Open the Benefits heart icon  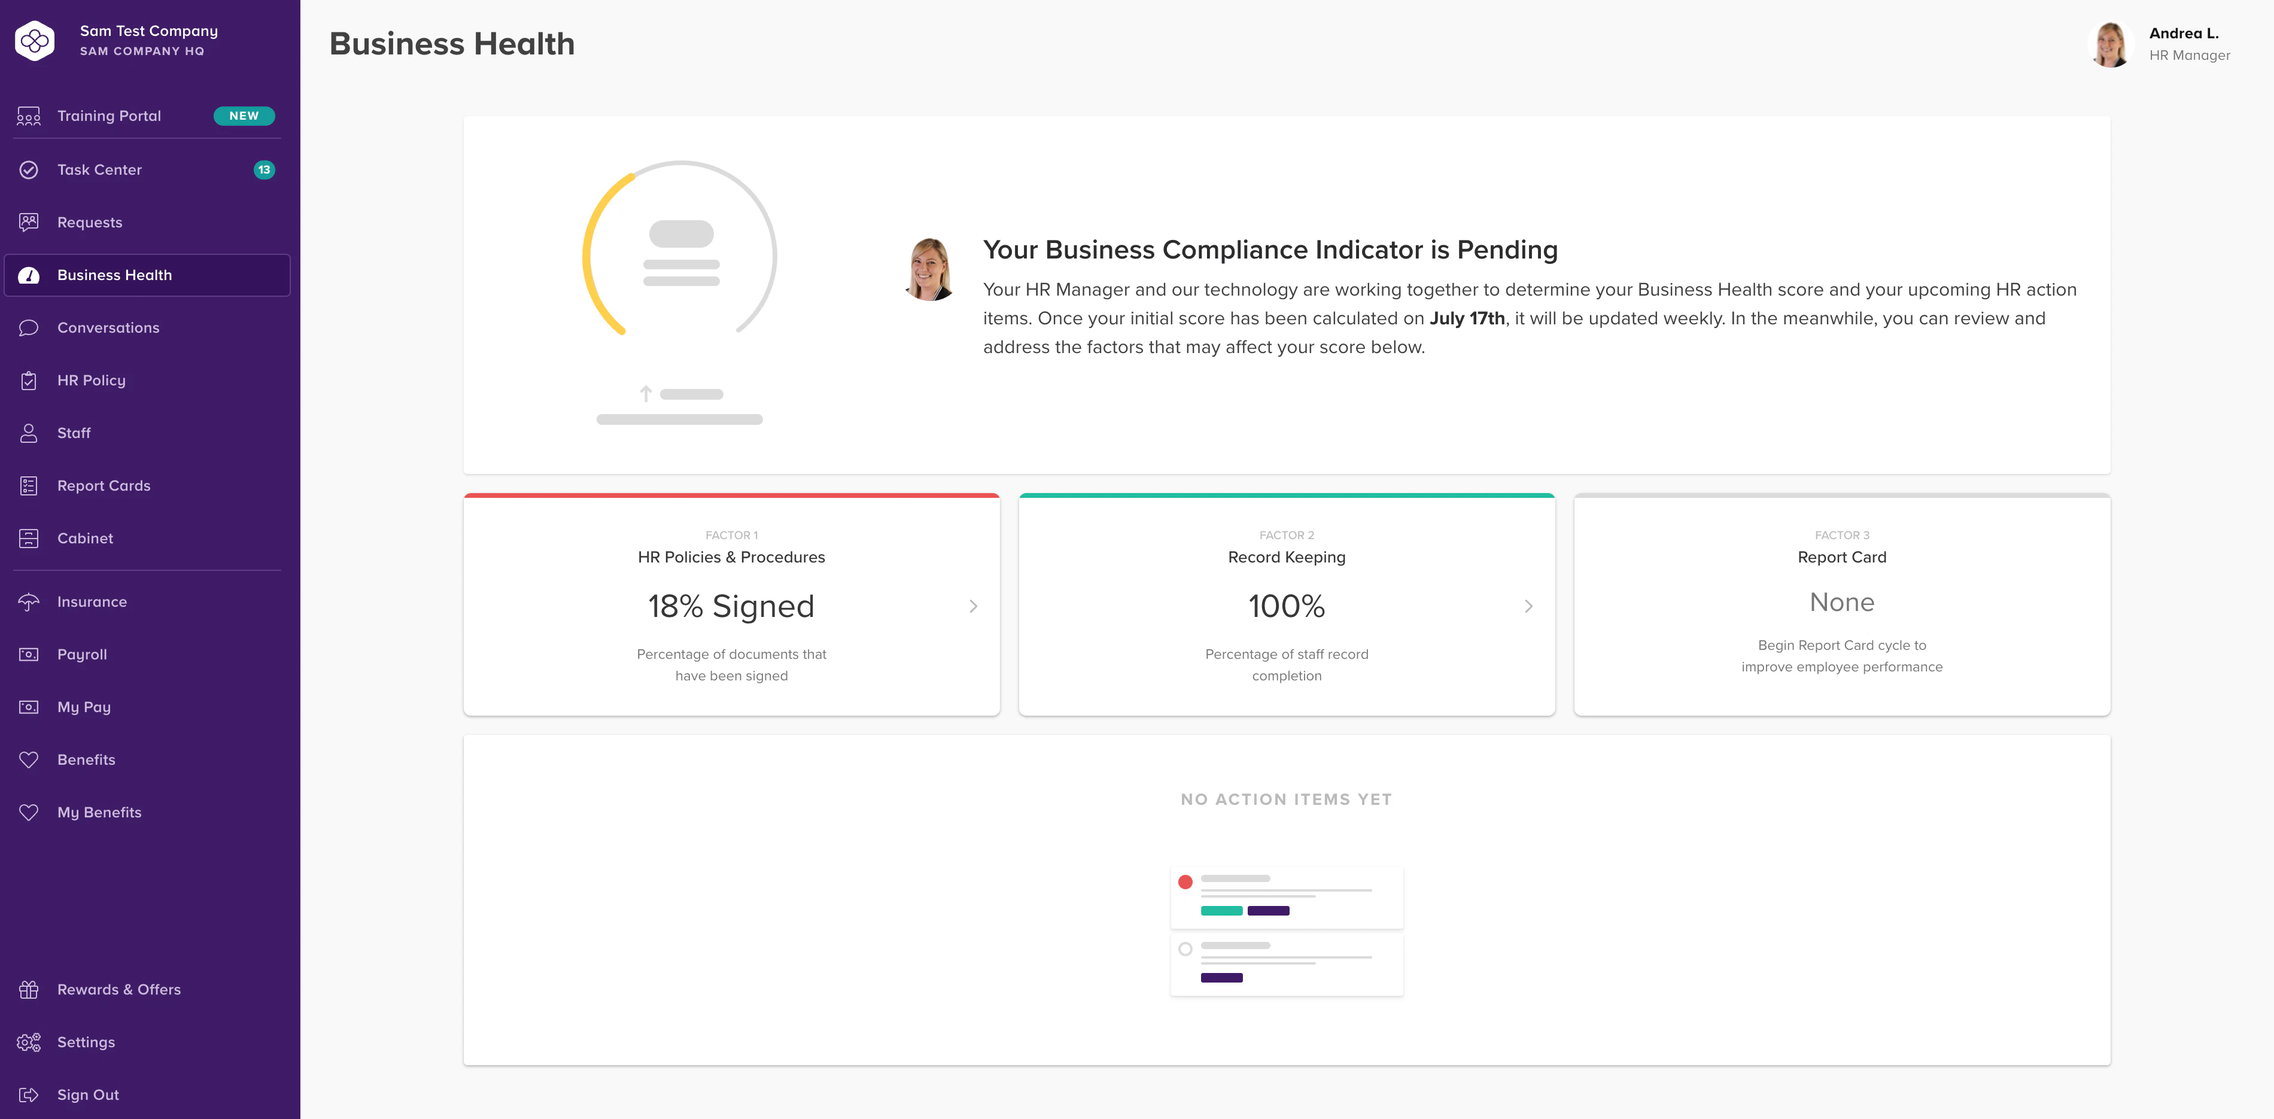(x=29, y=759)
